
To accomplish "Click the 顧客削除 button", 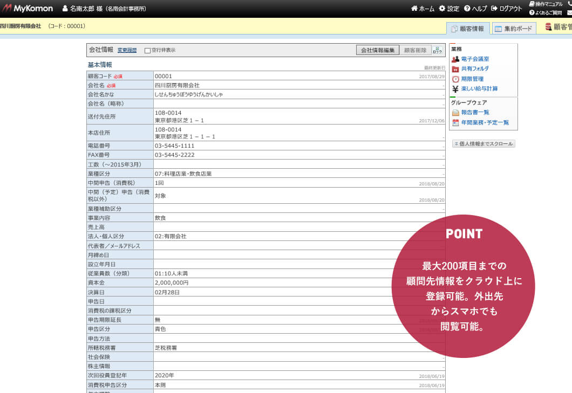I will tap(415, 50).
